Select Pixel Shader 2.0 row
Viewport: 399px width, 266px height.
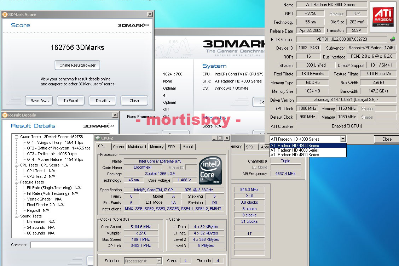(46, 205)
